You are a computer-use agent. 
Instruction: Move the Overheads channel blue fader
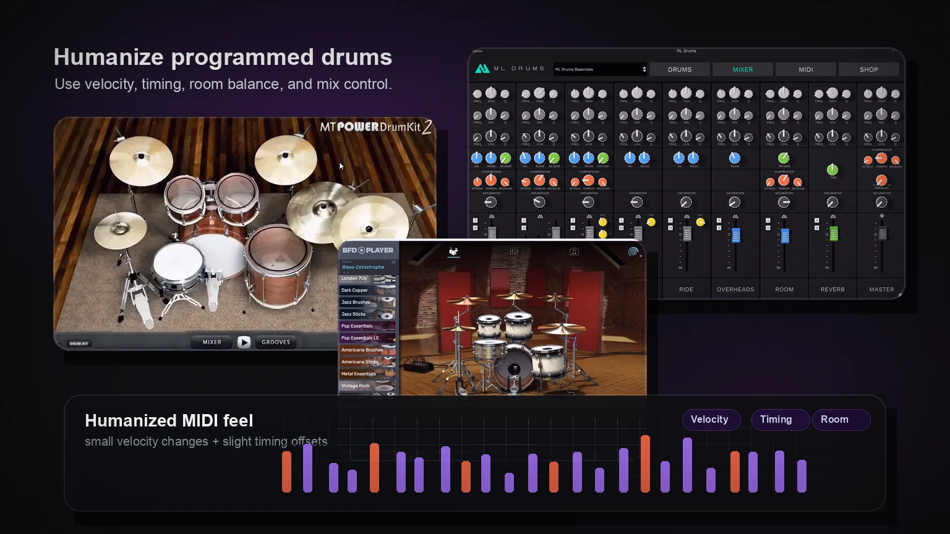[735, 235]
